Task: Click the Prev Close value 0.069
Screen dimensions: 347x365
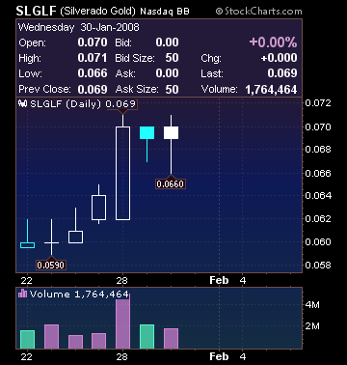Action: [x=93, y=89]
